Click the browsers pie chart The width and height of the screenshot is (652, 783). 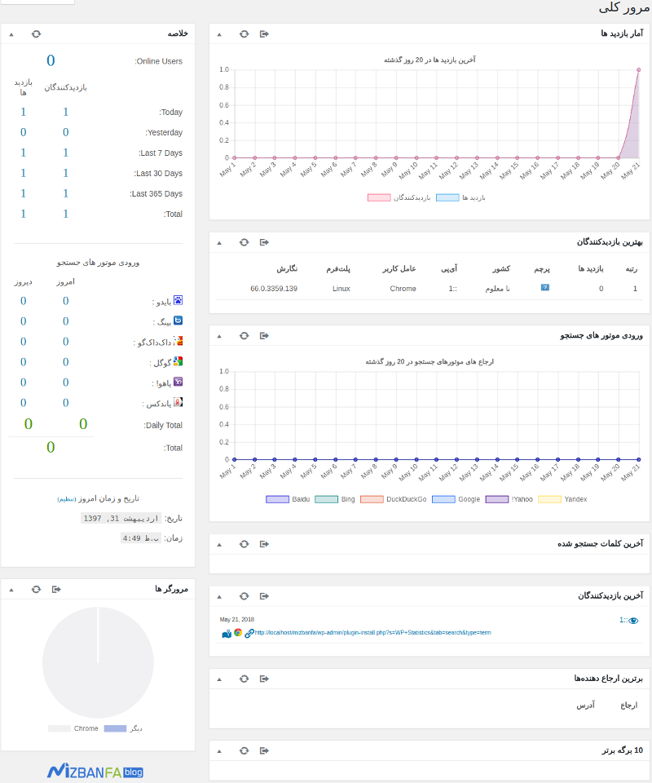pyautogui.click(x=98, y=662)
